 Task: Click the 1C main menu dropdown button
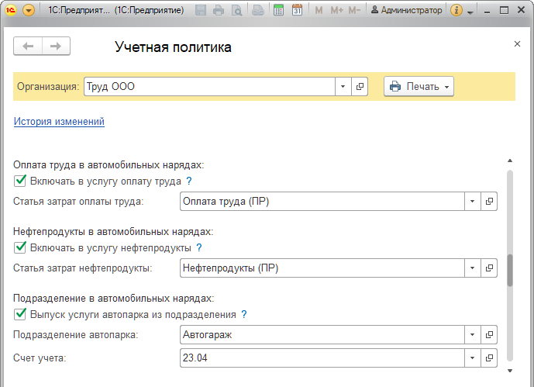[29, 11]
